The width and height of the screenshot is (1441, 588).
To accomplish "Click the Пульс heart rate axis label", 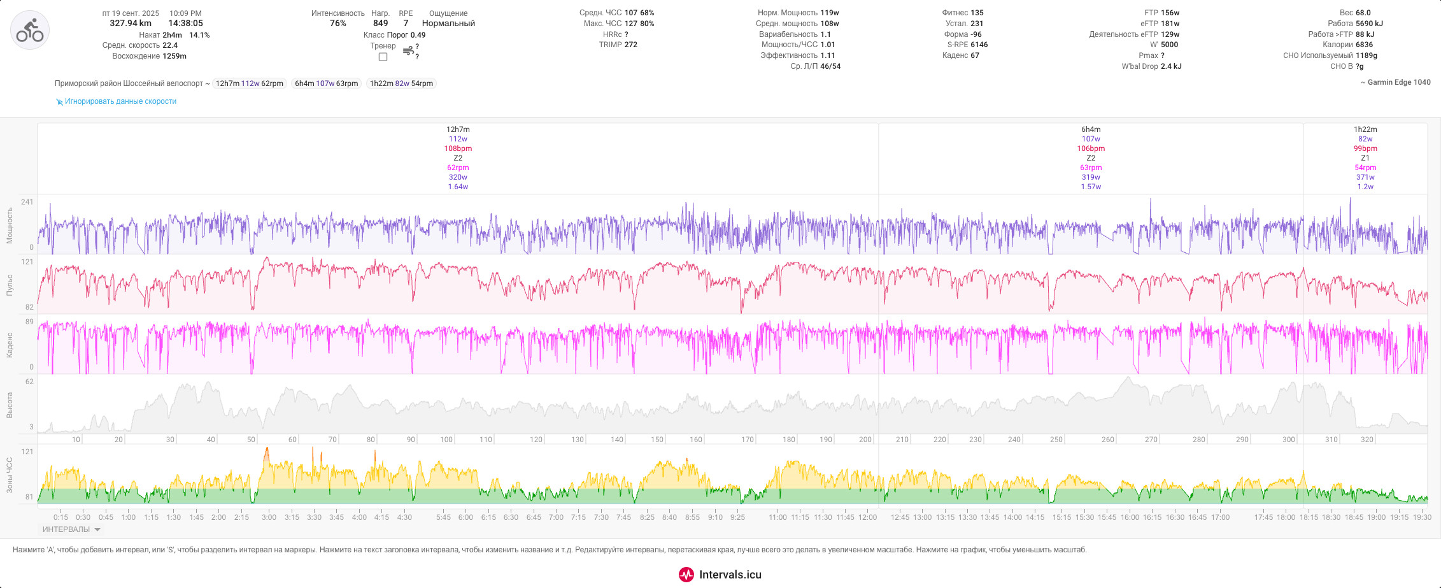I will pyautogui.click(x=10, y=285).
